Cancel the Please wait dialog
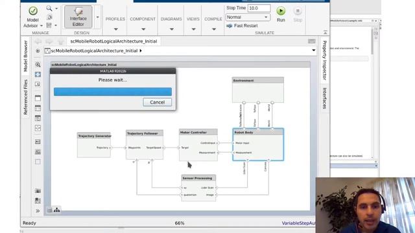 (157, 102)
